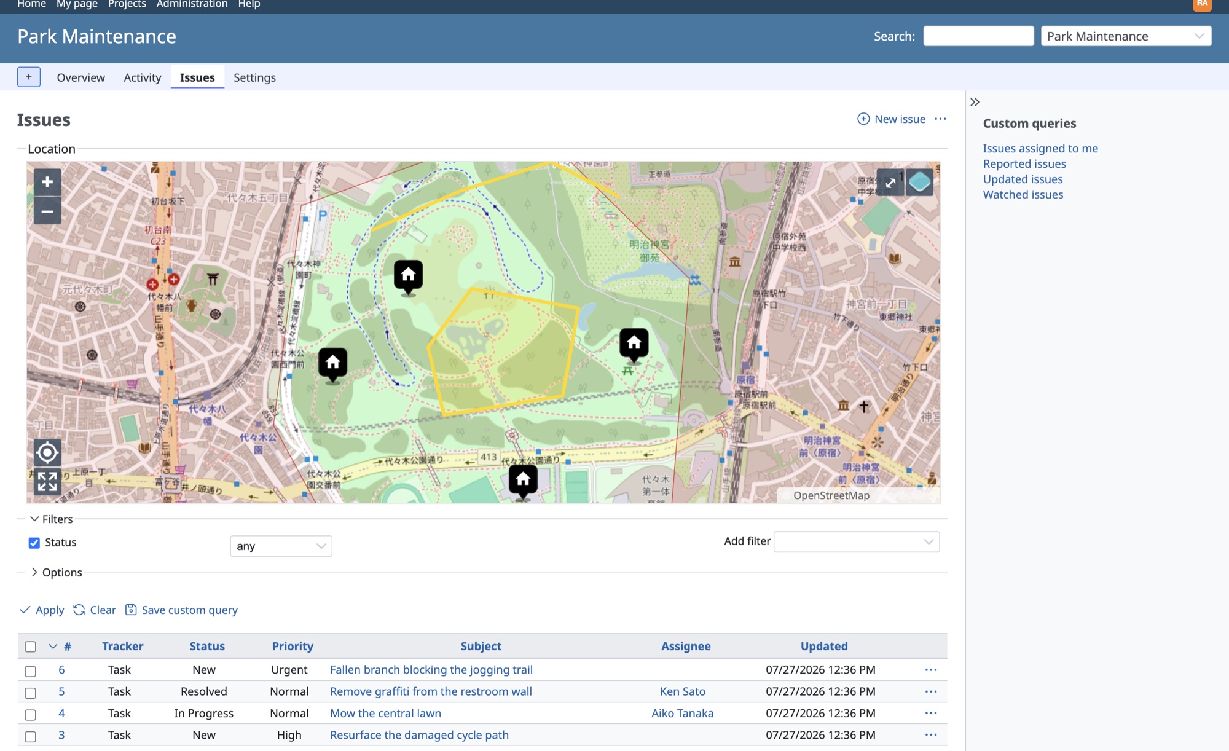The image size is (1229, 751).
Task: Open issue Remove graffiti from the restroom wall
Action: [431, 691]
